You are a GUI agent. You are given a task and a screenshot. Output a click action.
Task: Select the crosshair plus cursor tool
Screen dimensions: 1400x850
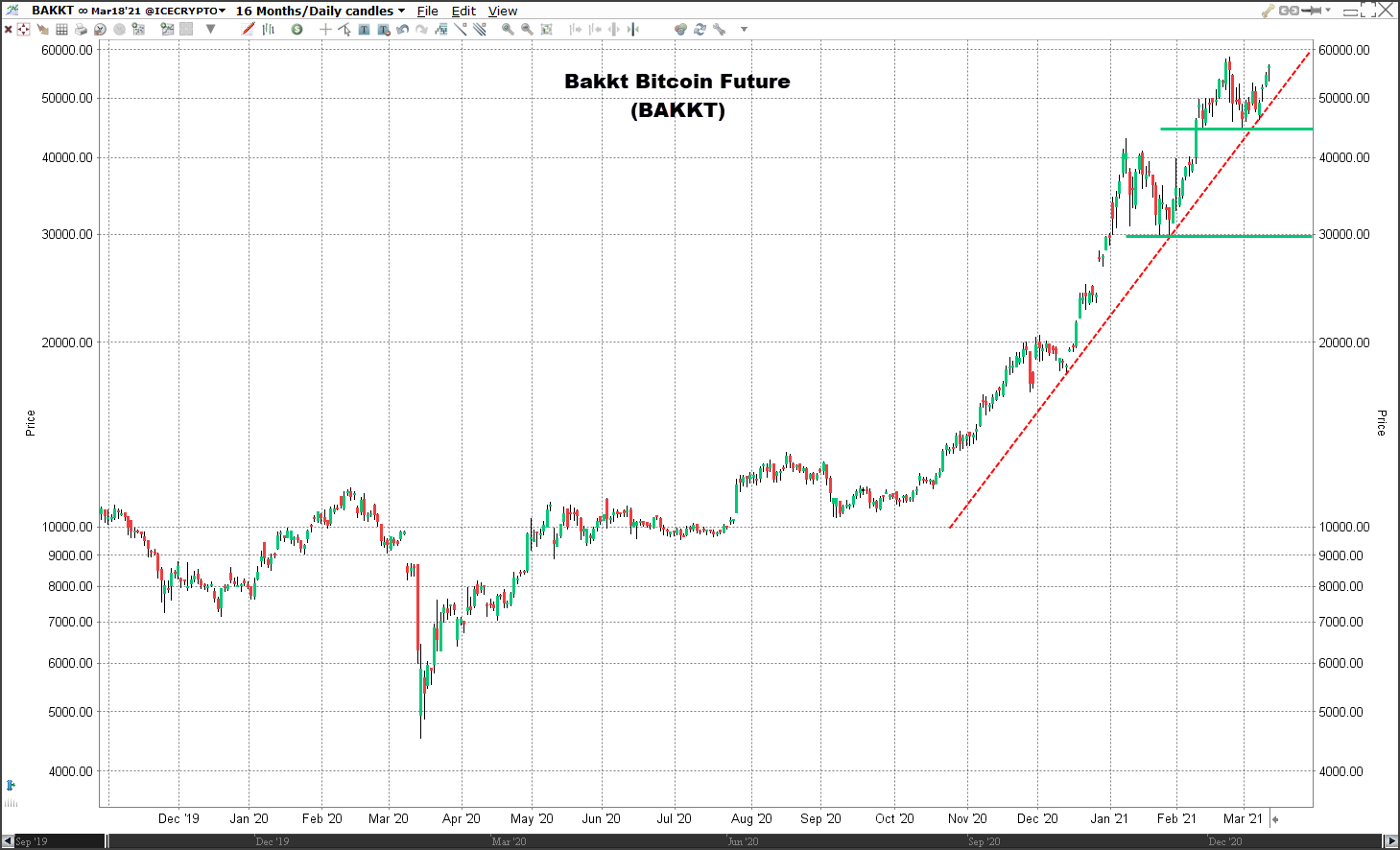(x=325, y=29)
